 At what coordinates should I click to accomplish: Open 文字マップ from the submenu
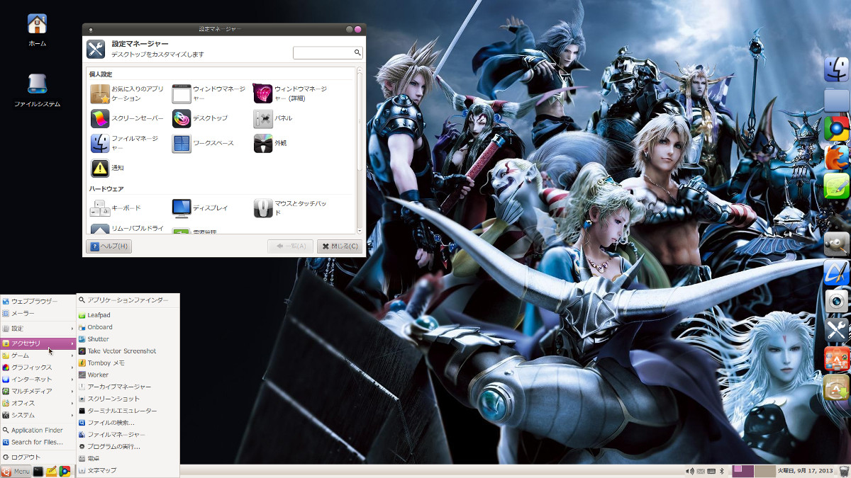128,470
